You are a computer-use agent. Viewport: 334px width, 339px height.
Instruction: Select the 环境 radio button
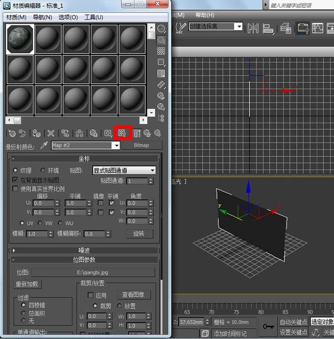coord(42,170)
